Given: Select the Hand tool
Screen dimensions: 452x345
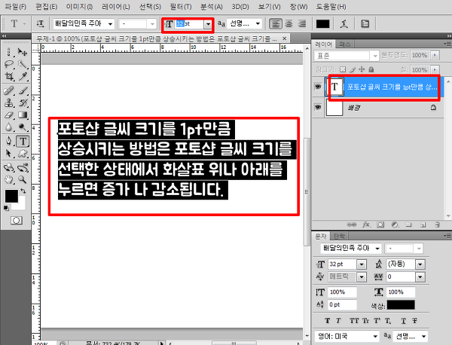Looking at the screenshot, I should (9, 179).
